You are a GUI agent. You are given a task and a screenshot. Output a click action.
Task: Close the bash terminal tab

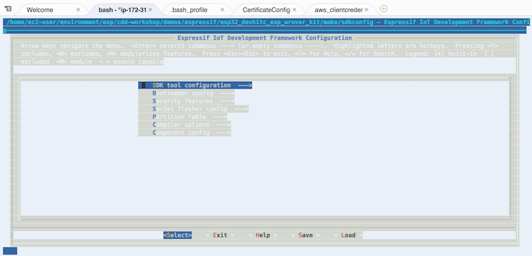pos(150,10)
